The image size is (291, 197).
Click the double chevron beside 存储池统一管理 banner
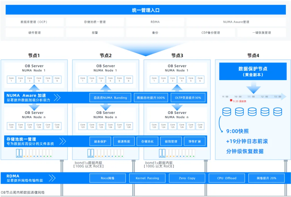[x=63, y=141]
